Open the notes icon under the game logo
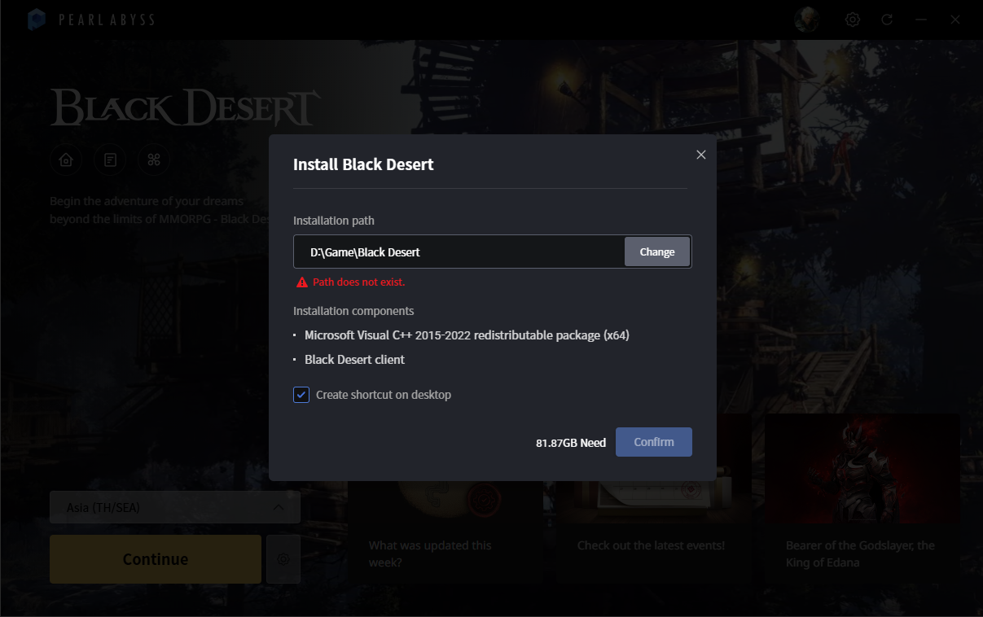This screenshot has width=983, height=617. click(110, 160)
